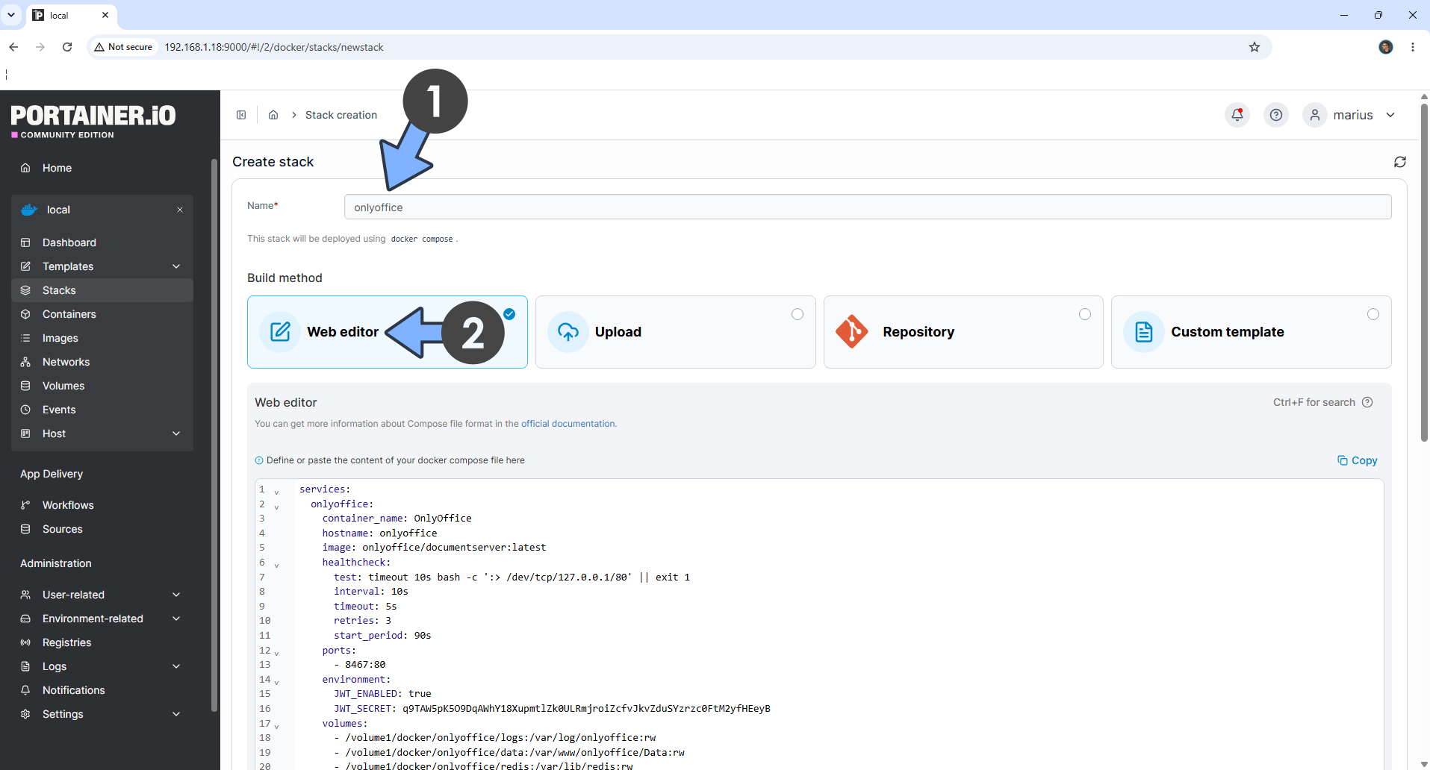Copy the compose file with Copy button
1430x770 pixels.
click(x=1357, y=460)
